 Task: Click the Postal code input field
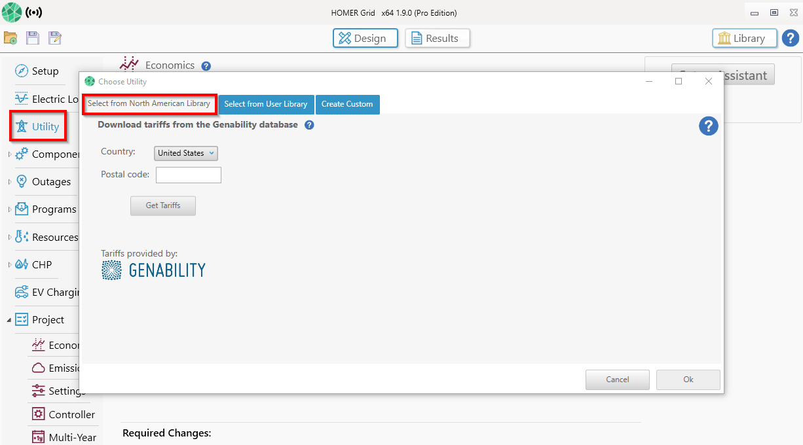[189, 175]
